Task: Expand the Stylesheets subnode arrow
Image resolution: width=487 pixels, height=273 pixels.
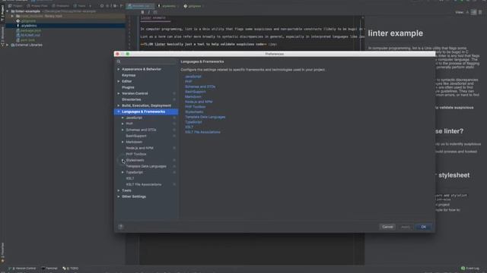Action: (123, 160)
